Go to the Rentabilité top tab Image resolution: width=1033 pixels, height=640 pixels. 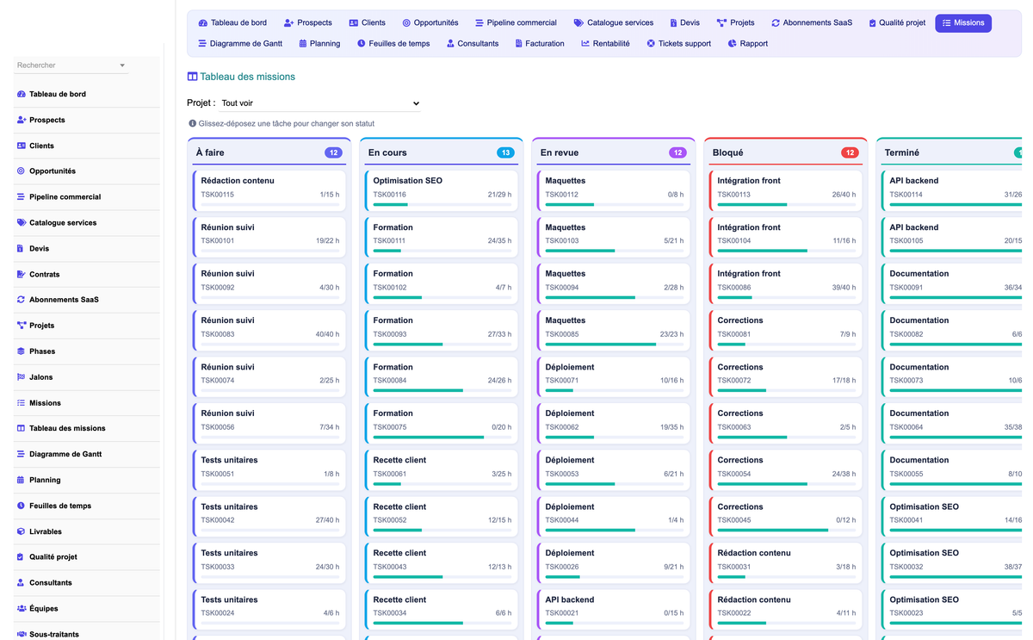tap(605, 43)
